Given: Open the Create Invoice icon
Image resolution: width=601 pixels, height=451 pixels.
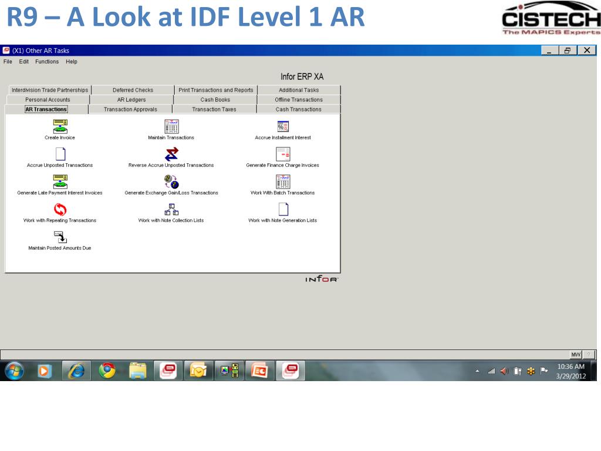Looking at the screenshot, I should 60,127.
